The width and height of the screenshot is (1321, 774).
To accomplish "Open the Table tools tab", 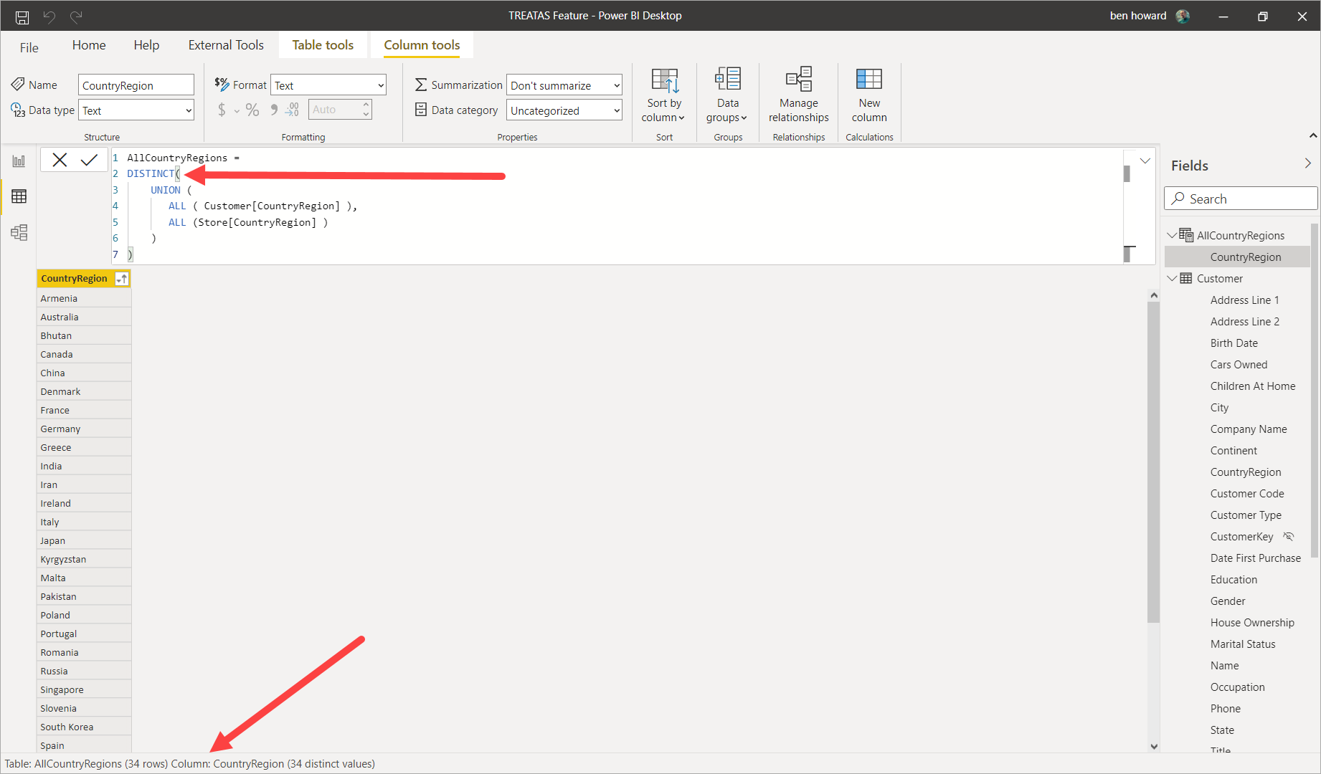I will coord(323,45).
